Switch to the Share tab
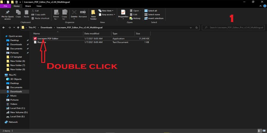This screenshot has width=267, height=133. [x=28, y=6]
